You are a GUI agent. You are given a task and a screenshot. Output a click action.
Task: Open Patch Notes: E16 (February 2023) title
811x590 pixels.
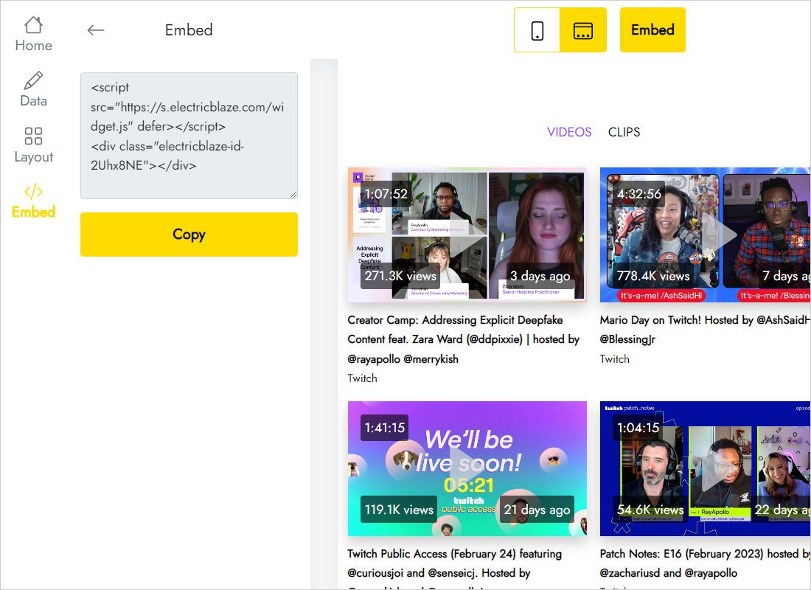(x=706, y=563)
